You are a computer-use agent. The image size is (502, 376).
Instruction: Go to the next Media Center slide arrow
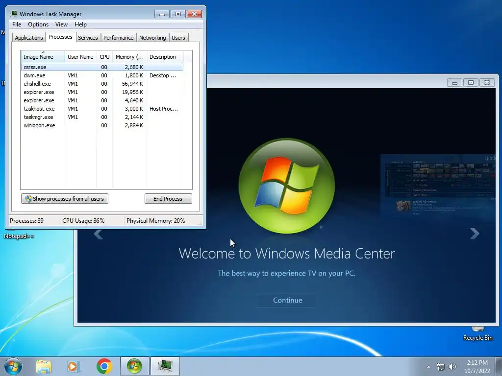pos(475,234)
